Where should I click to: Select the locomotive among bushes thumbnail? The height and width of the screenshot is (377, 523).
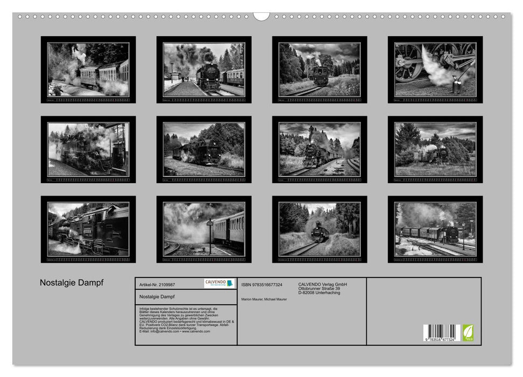click(x=435, y=149)
